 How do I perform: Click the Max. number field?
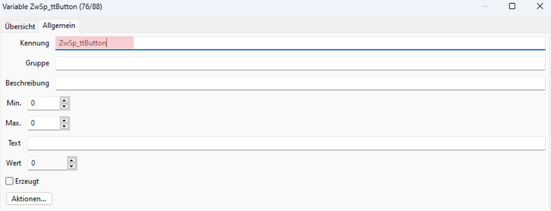(x=44, y=123)
